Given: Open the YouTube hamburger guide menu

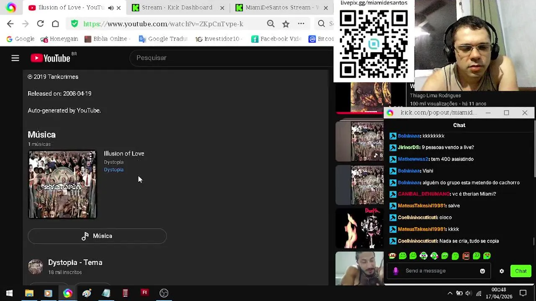Looking at the screenshot, I should [15, 58].
